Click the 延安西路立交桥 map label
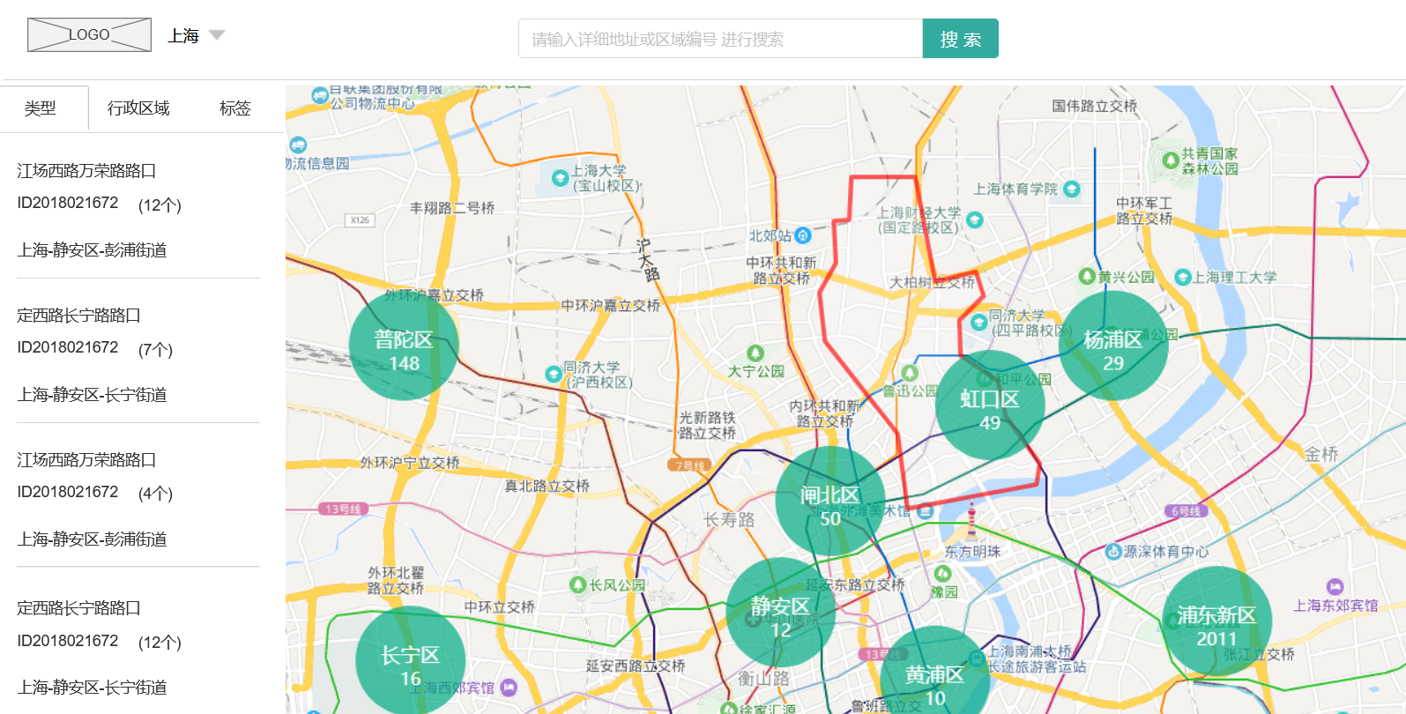1406x714 pixels. (x=636, y=666)
